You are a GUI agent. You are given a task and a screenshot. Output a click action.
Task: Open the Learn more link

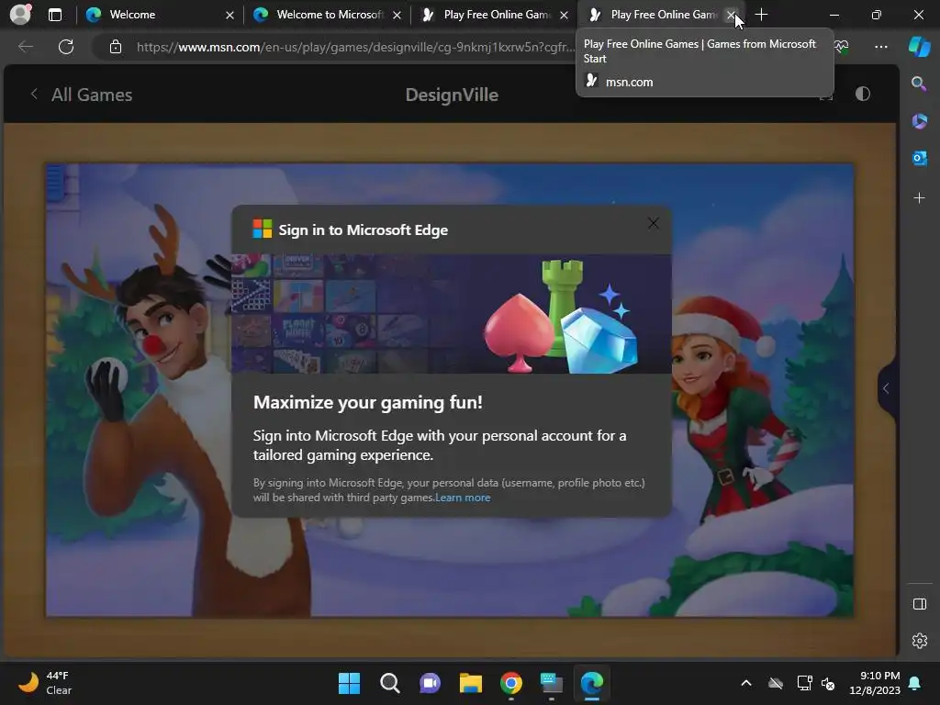463,498
